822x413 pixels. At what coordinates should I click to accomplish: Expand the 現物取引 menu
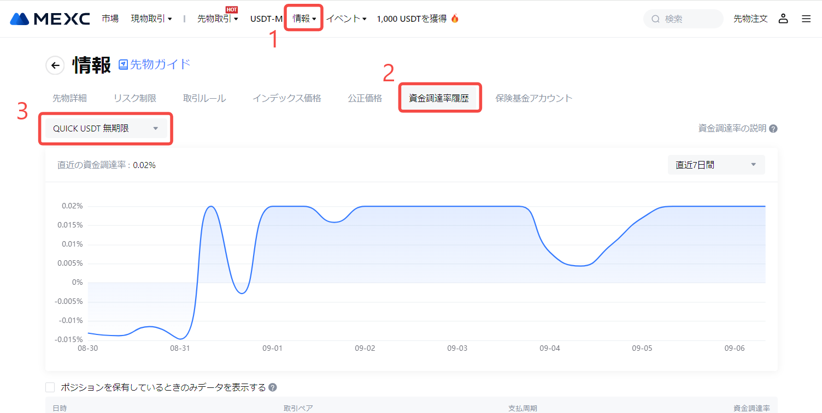[151, 19]
